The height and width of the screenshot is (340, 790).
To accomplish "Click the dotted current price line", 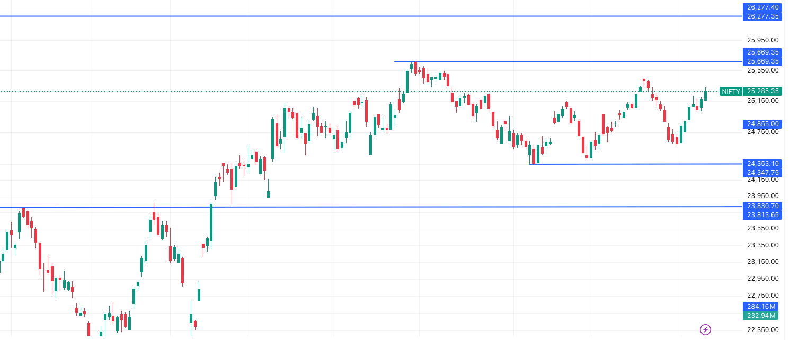I will click(318, 91).
